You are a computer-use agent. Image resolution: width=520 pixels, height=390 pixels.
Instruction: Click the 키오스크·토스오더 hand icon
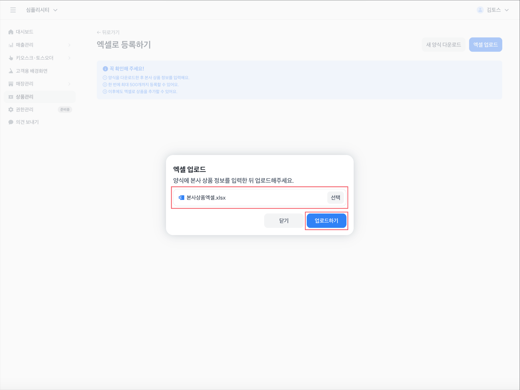coord(11,58)
